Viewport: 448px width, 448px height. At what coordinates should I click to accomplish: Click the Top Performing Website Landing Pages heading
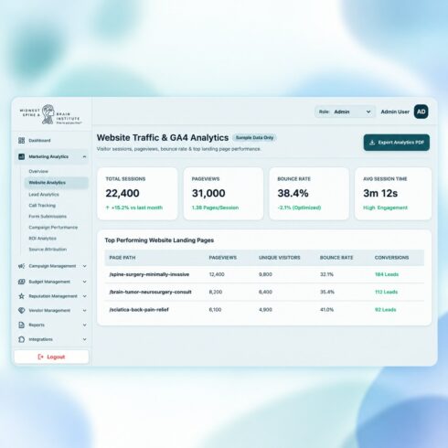click(159, 240)
